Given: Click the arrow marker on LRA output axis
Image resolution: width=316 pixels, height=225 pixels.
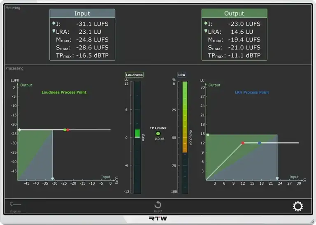Looking at the screenshot, I should click(208, 135).
